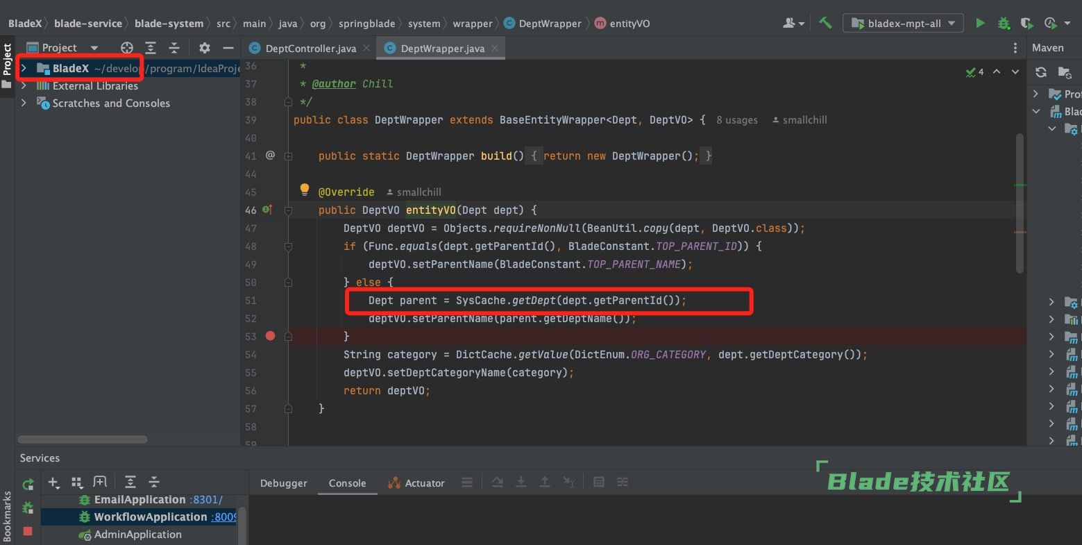The width and height of the screenshot is (1082, 545).
Task: Open the bladex-mpt-all run configuration dropdown
Action: pos(904,23)
